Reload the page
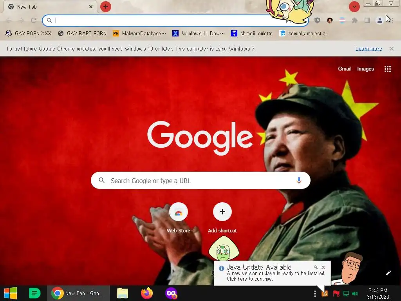This screenshot has width=401, height=301. pyautogui.click(x=34, y=20)
